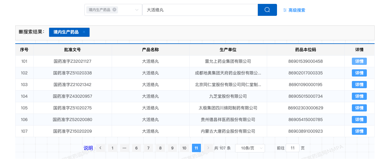386x159 pixels.
Task: Show 详情 for row 104 九芝堂
Action: pyautogui.click(x=359, y=96)
